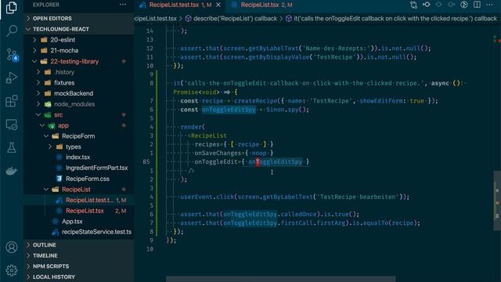Select the RecipeList.test.tsx editor tab
Viewport: 501px width, 282px height.
point(180,5)
